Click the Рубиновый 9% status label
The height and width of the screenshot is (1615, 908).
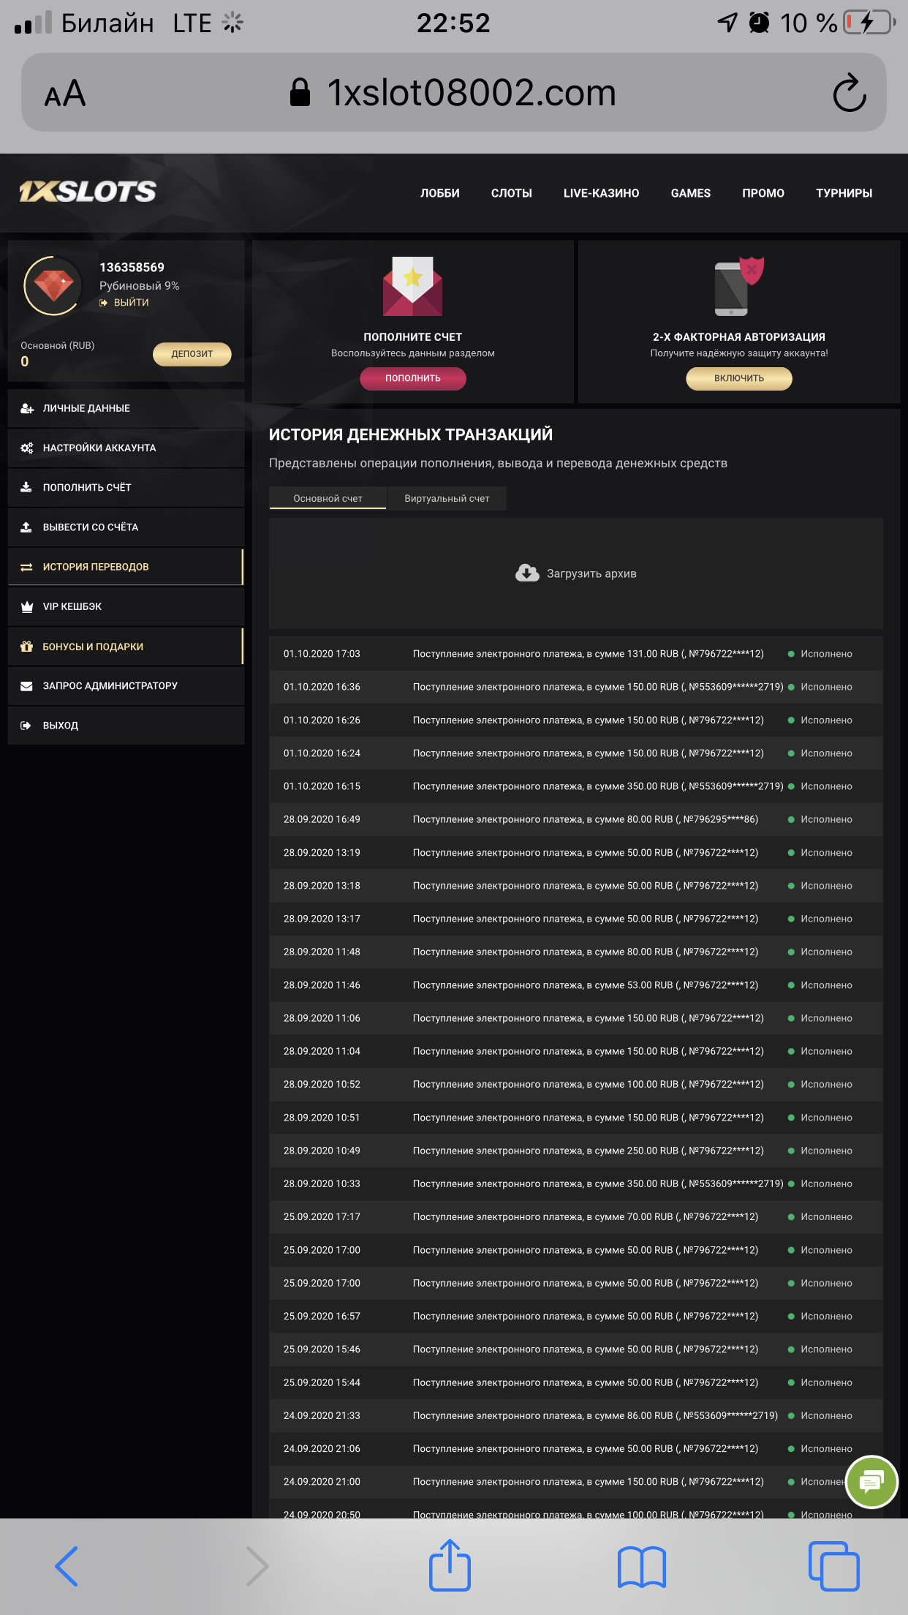point(140,286)
